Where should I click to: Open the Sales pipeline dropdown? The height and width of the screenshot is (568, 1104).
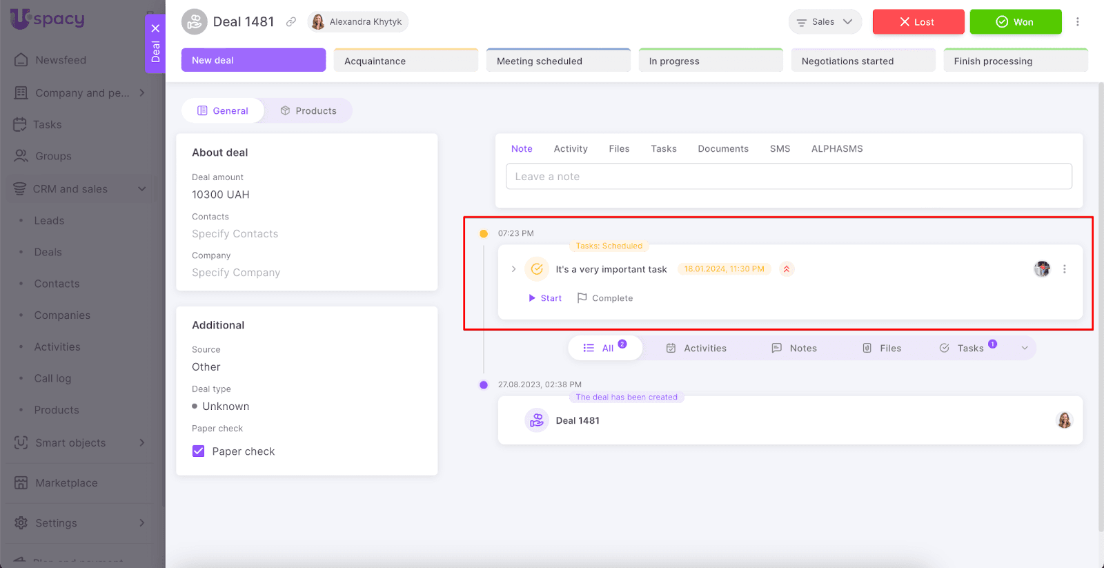825,22
